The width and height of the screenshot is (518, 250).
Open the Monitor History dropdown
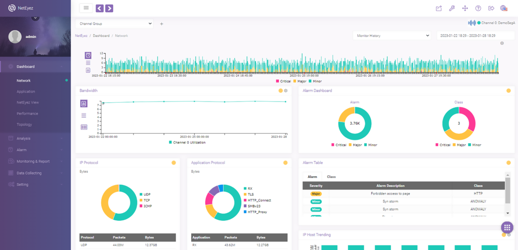click(x=392, y=36)
